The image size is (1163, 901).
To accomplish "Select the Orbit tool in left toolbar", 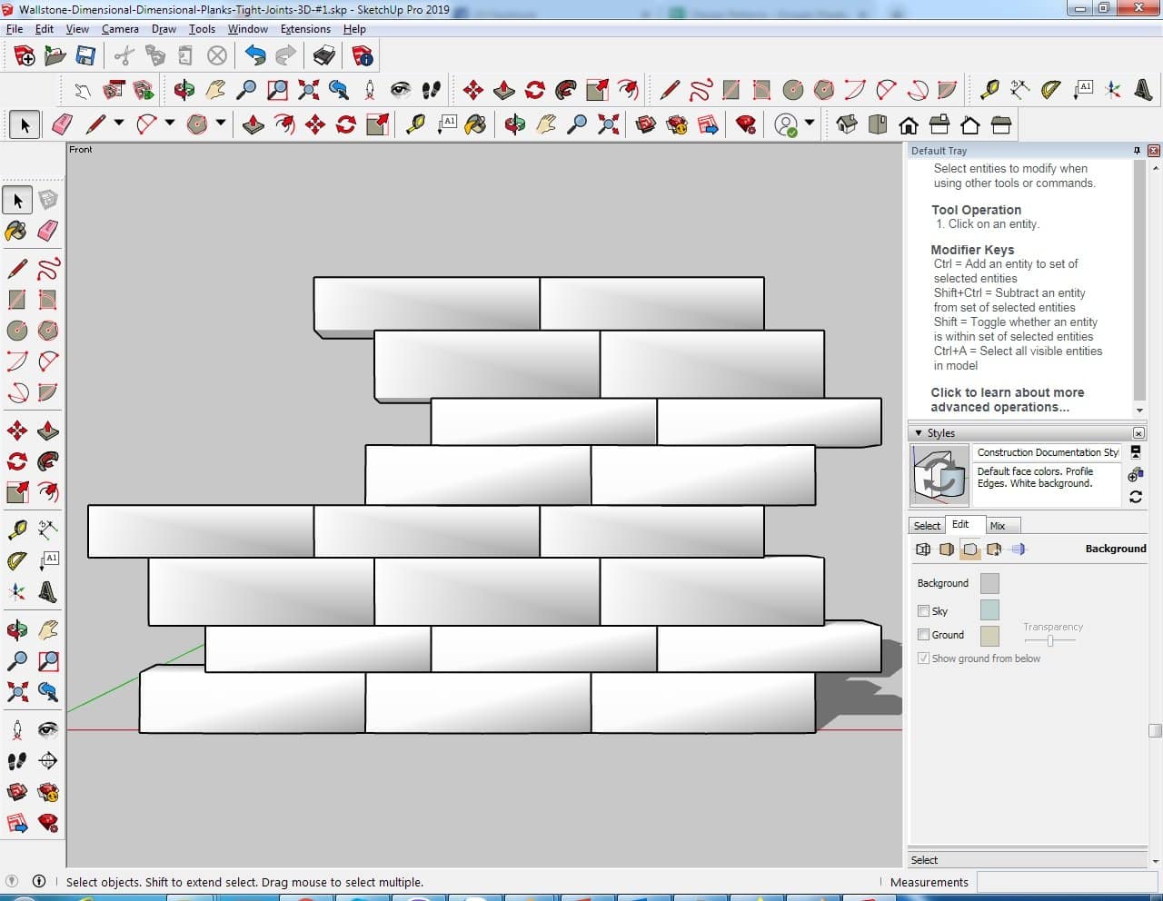I will [x=16, y=629].
